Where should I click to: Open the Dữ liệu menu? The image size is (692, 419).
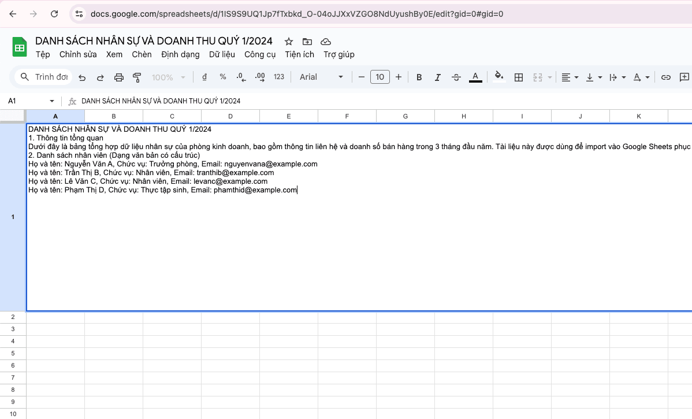pos(222,54)
